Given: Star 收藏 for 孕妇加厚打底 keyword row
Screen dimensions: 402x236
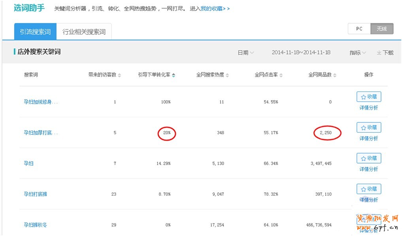Looking at the screenshot, I should pos(369,127).
